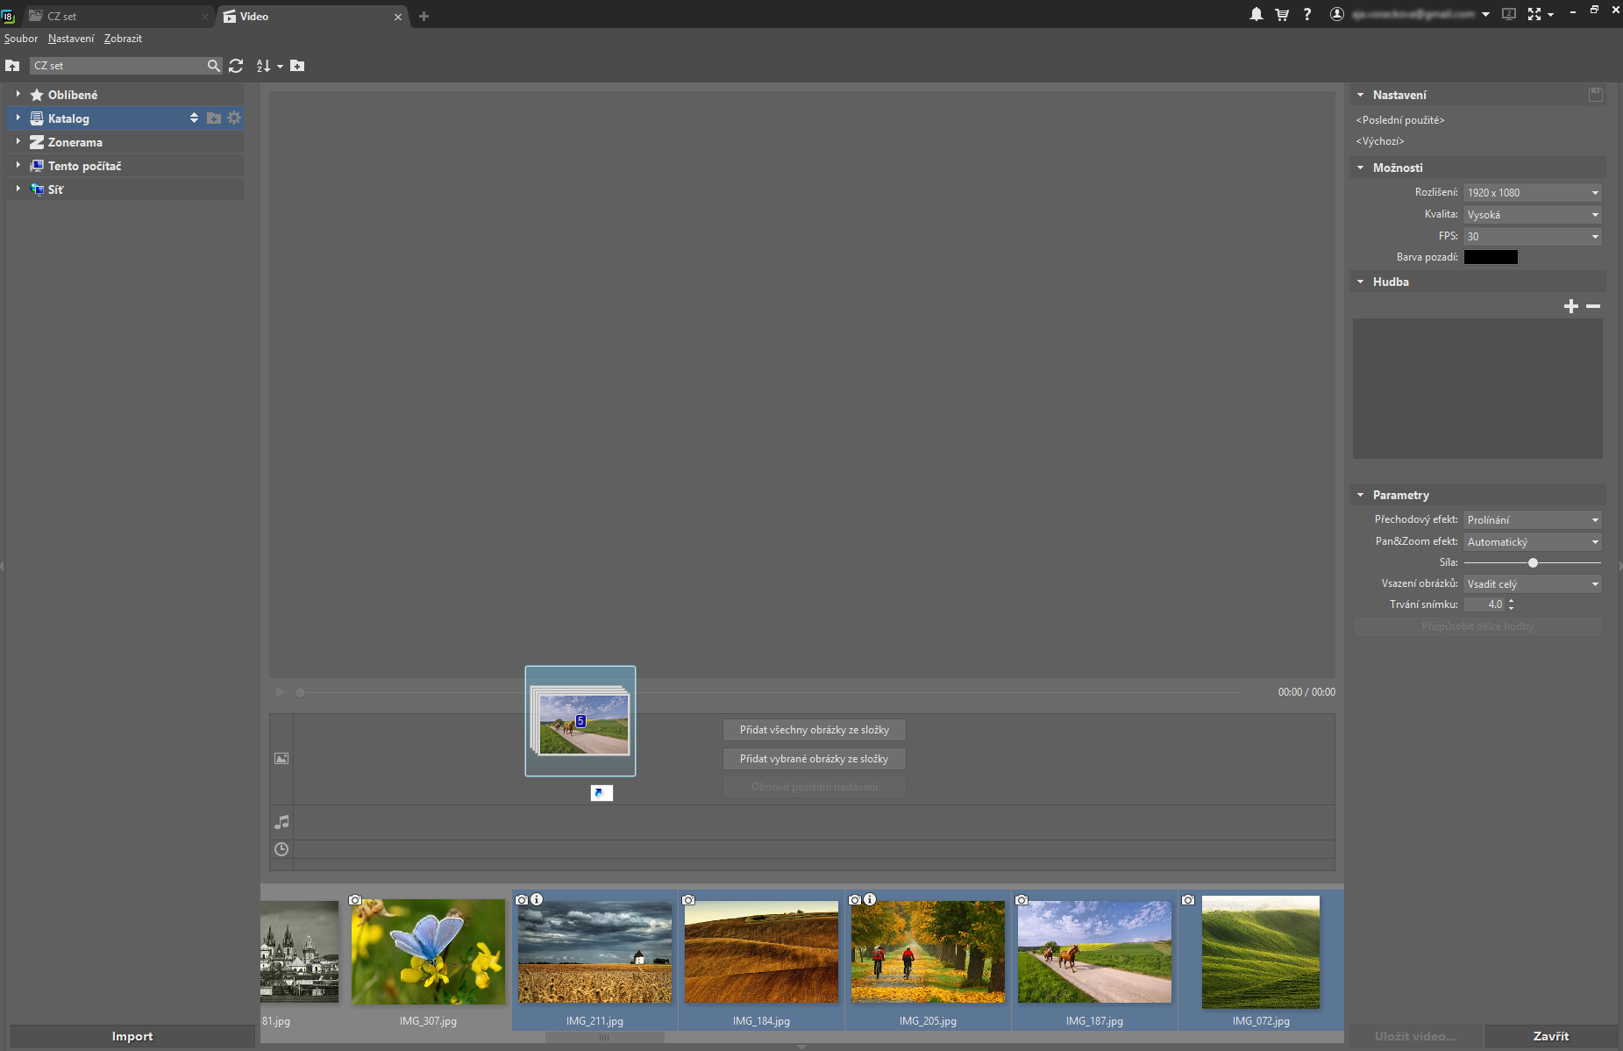The width and height of the screenshot is (1623, 1051).
Task: Click the new folder icon in toolbar
Action: 297,66
